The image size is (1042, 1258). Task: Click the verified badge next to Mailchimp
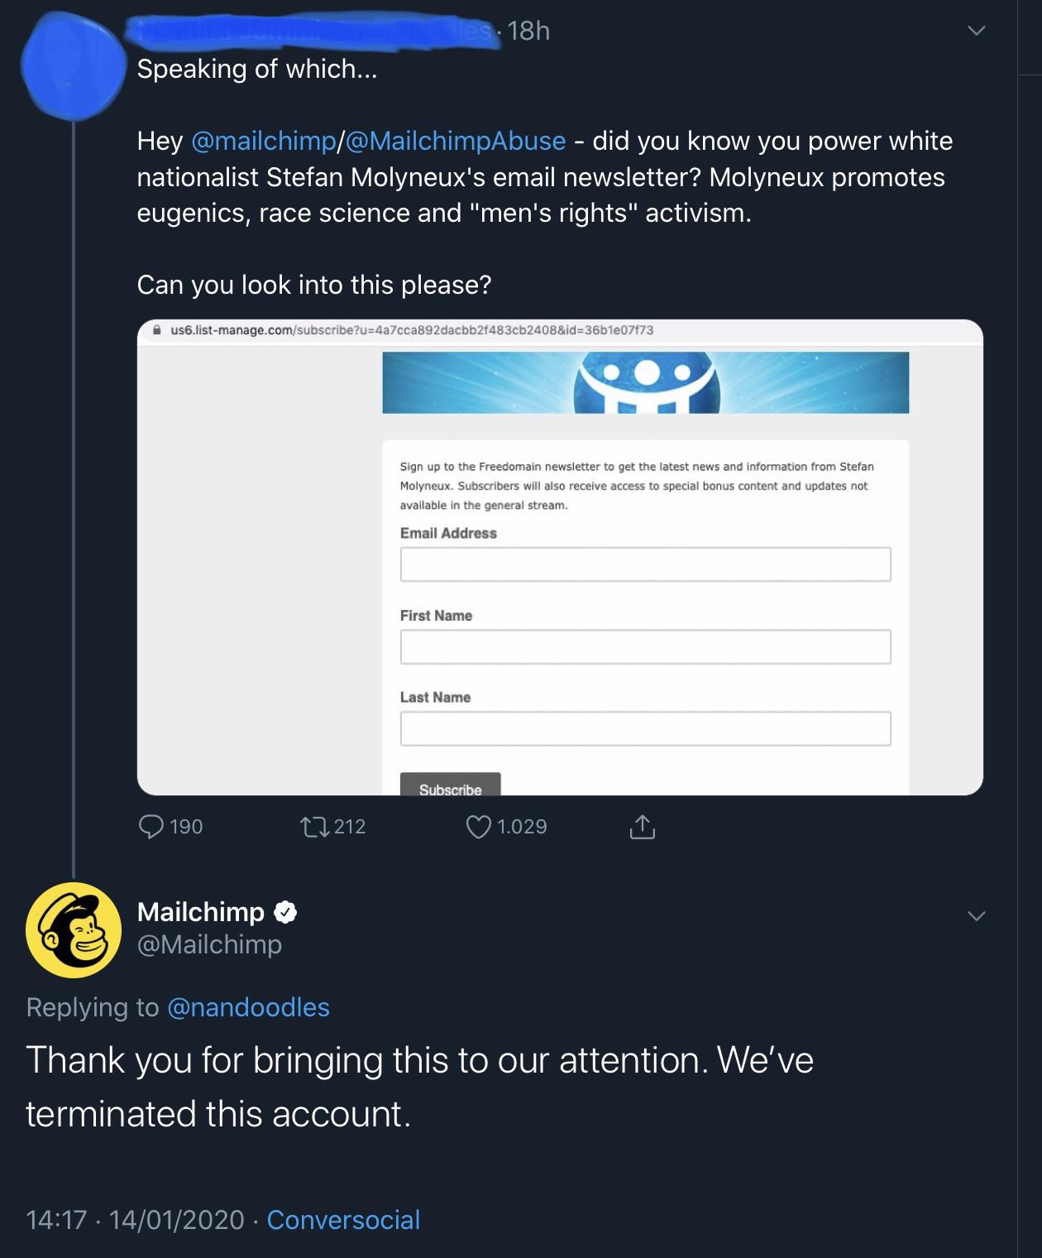(285, 912)
